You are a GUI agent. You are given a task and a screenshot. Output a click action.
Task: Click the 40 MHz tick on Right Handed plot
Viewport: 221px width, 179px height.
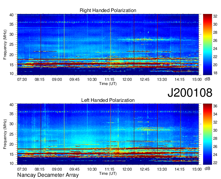click(x=11, y=15)
